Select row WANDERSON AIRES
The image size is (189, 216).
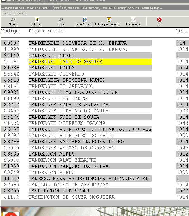point(90,154)
